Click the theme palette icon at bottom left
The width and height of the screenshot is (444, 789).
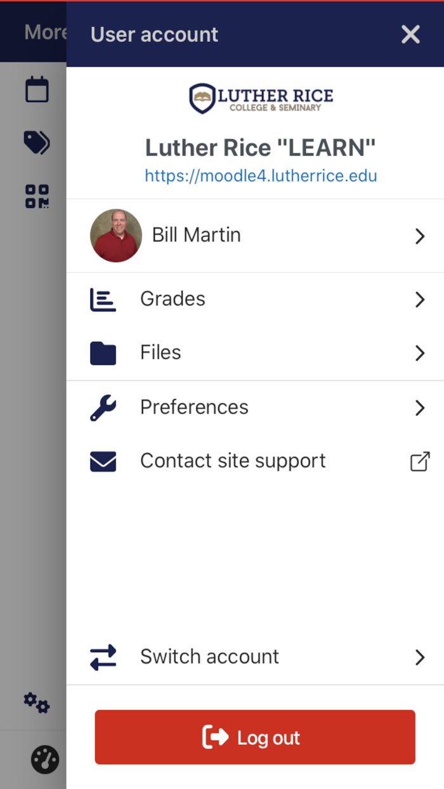(43, 759)
